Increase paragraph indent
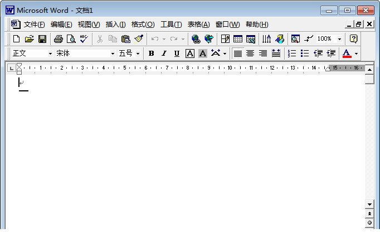380x238 pixels. 331,54
